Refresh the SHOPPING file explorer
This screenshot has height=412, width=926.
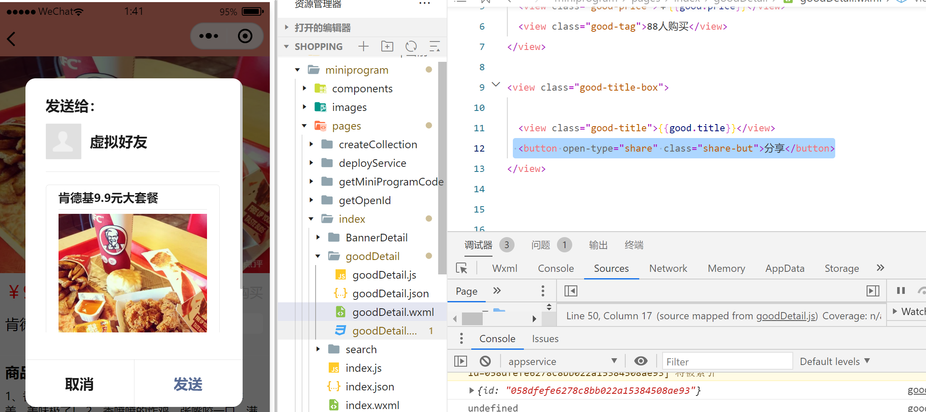(411, 47)
